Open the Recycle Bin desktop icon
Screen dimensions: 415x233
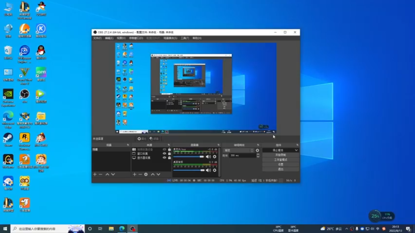[x=8, y=52]
